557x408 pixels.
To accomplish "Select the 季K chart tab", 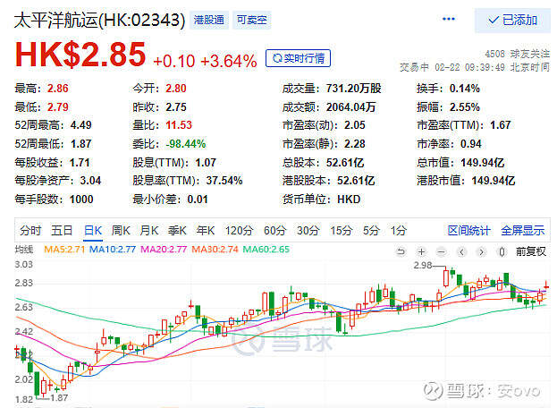I will [x=177, y=231].
